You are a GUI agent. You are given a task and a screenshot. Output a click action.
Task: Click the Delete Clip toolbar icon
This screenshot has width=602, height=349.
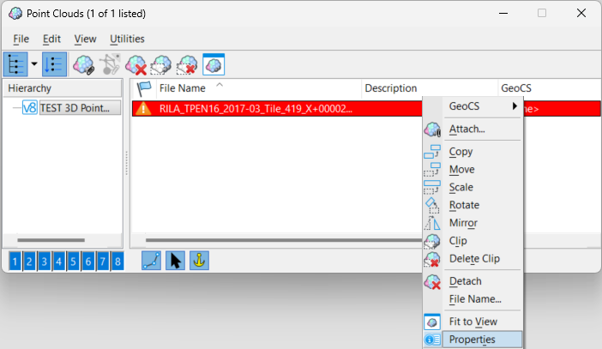[187, 64]
